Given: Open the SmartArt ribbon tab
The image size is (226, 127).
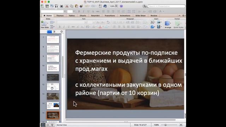Looking at the screenshot, I should pos(95,16).
